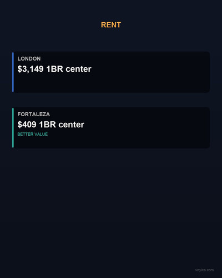Click the dollar sign before 3,149

coord(19,69)
